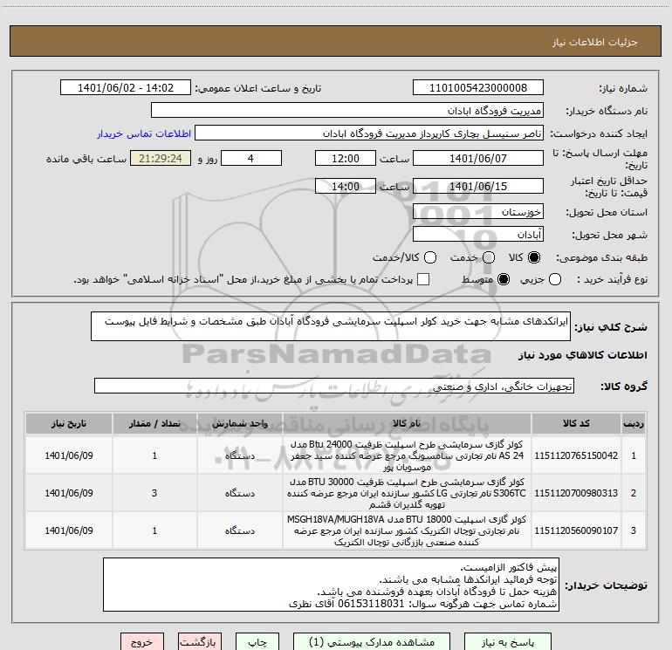Click item code 1151120700980313
Image resolution: width=672 pixels, height=650 pixels.
(576, 493)
